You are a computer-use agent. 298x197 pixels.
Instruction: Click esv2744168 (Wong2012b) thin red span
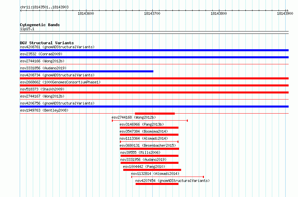point(150,121)
